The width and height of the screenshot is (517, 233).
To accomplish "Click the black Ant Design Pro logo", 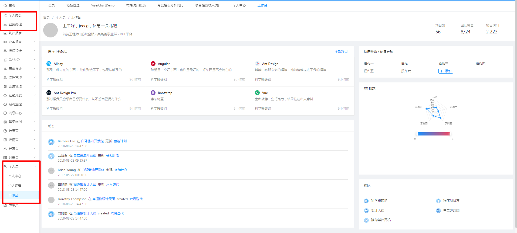I will click(49, 93).
